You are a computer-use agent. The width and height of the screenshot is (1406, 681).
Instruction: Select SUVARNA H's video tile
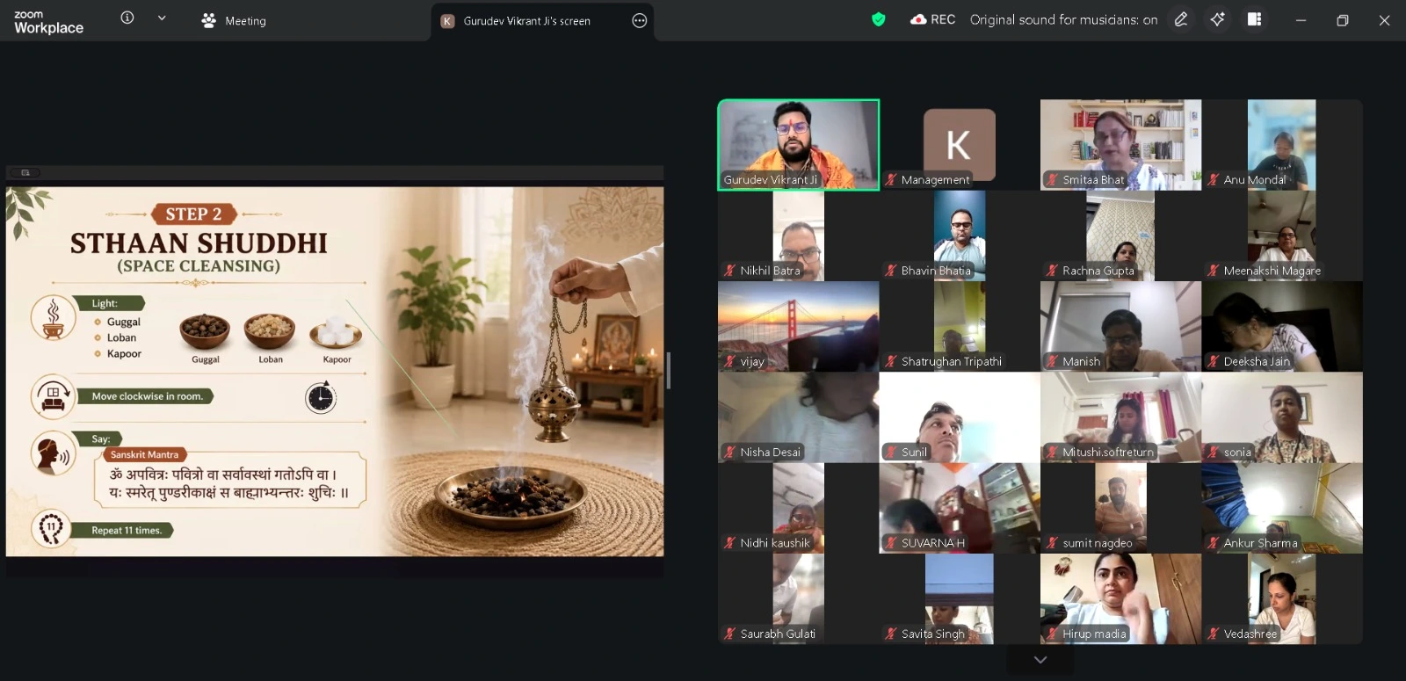click(x=959, y=508)
